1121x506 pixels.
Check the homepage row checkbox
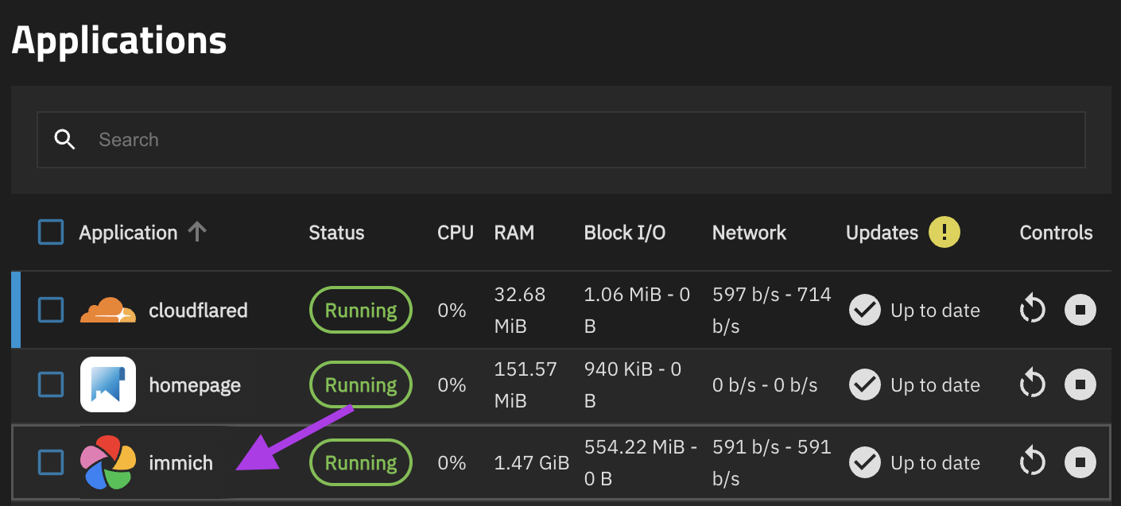[x=51, y=385]
